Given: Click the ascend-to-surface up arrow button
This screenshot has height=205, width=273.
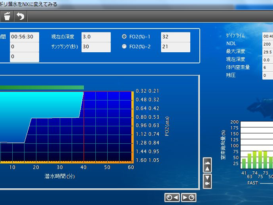Looking at the screenshot, I should 207,165.
